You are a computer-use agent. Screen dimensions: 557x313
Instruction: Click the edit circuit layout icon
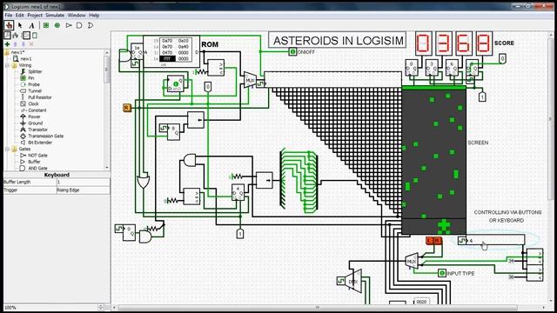pyautogui.click(x=26, y=35)
